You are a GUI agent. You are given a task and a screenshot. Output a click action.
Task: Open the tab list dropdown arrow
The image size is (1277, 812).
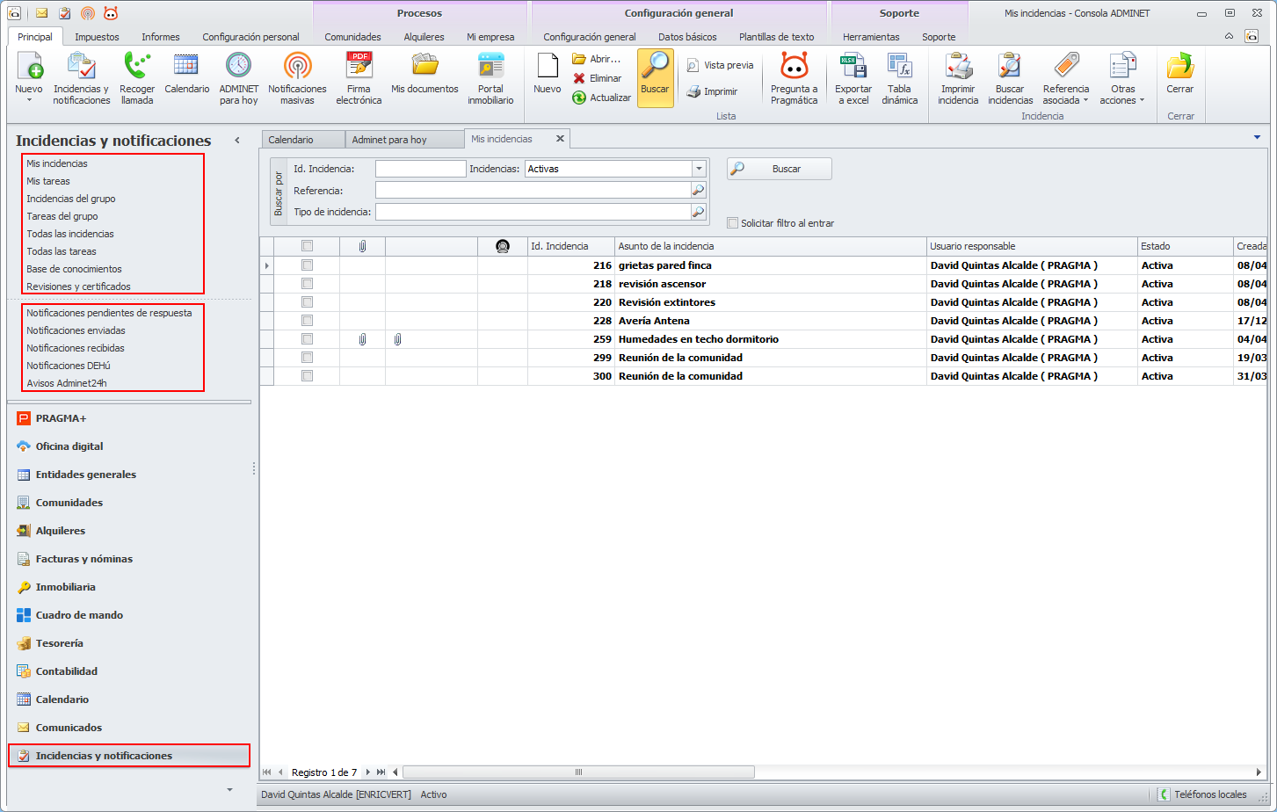(x=1257, y=137)
